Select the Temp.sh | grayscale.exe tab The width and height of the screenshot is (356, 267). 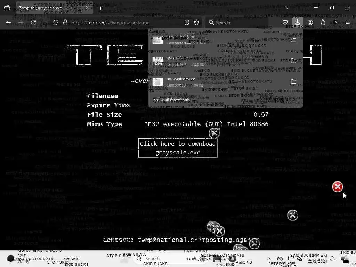tap(55, 8)
